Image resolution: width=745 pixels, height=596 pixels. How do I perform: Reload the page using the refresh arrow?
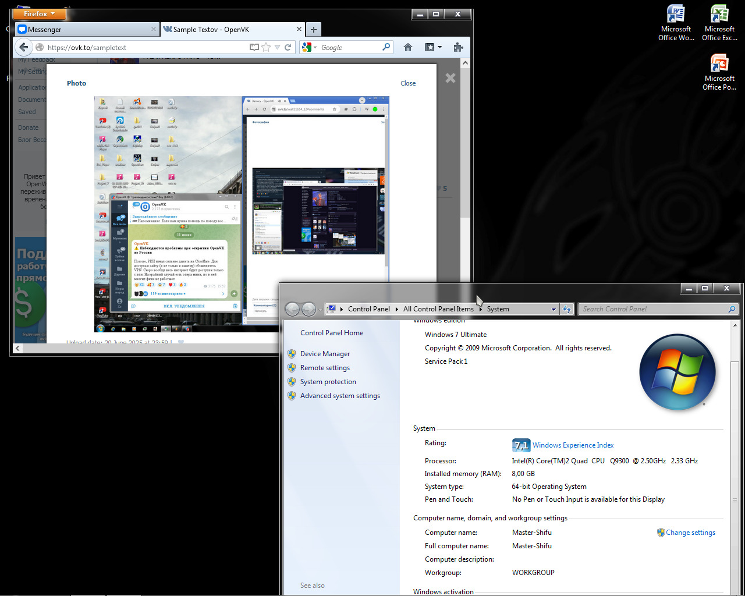pyautogui.click(x=288, y=47)
